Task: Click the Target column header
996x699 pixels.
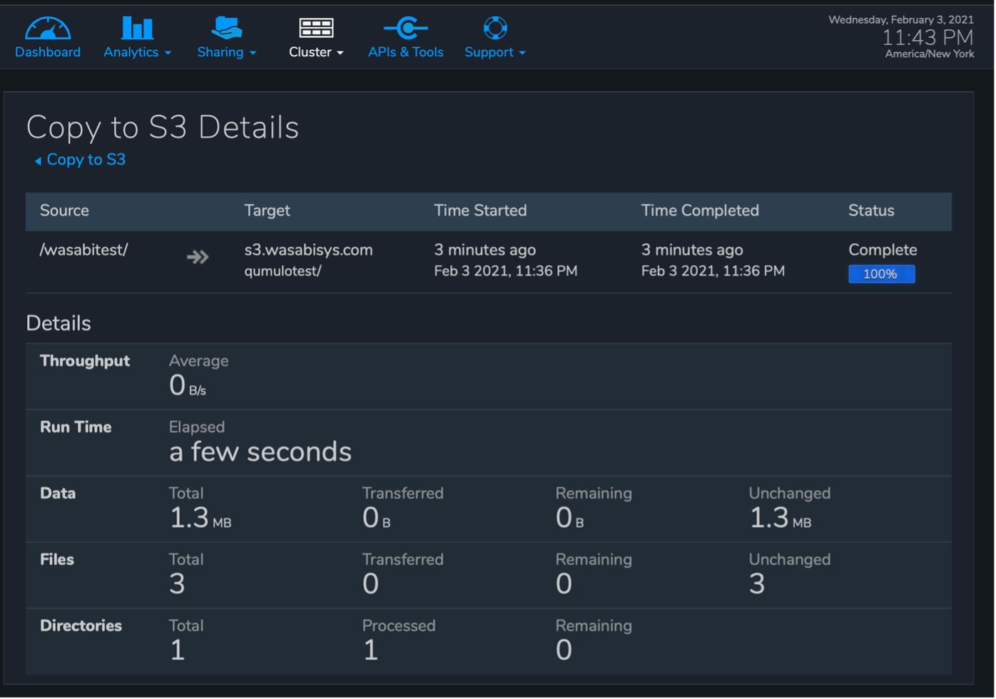Action: (267, 210)
